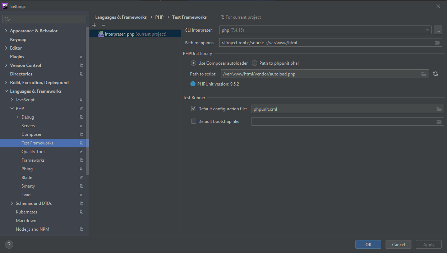Expand Build, Execution, Deployment arrow
This screenshot has width=447, height=253.
(6, 83)
